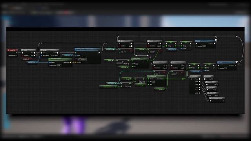Click Add pin on the node left of upper Clamp
Image resolution: width=251 pixels, height=141 pixels.
(x=126, y=64)
